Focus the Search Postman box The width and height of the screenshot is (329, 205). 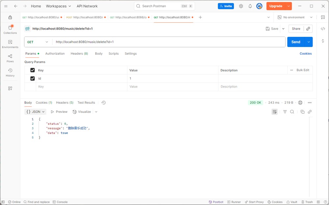(164, 6)
